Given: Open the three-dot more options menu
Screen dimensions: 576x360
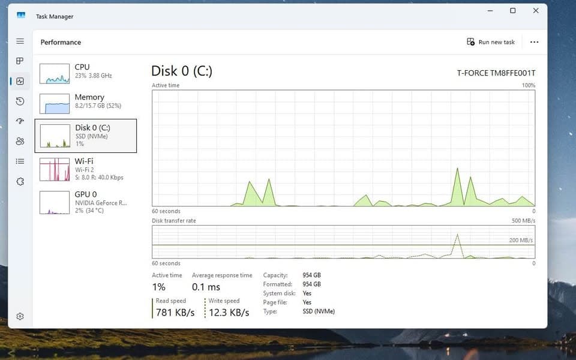Looking at the screenshot, I should point(534,42).
